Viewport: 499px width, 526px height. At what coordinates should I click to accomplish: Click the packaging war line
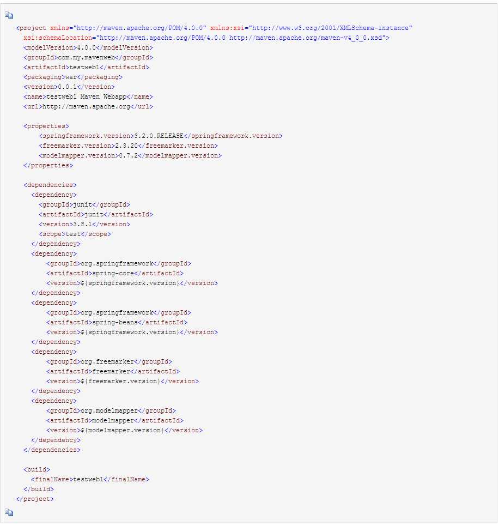coord(73,77)
